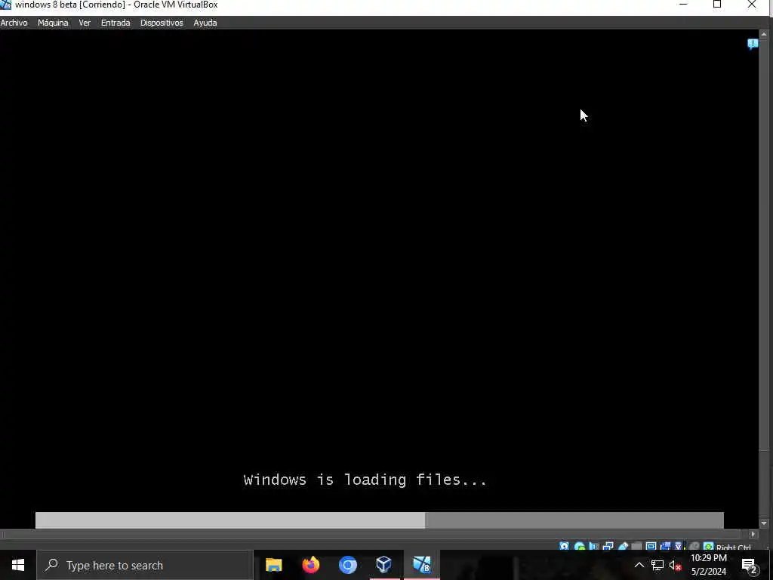The width and height of the screenshot is (773, 580).
Task: Click the muted volume tray icon
Action: [676, 565]
